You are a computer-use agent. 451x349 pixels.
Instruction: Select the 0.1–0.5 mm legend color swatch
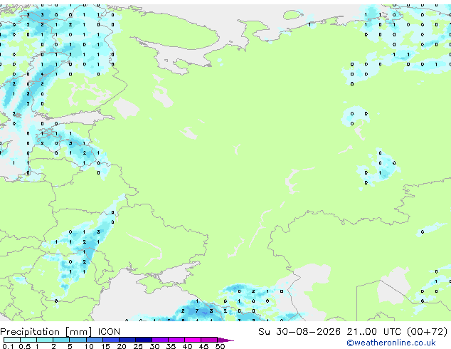coord(12,340)
